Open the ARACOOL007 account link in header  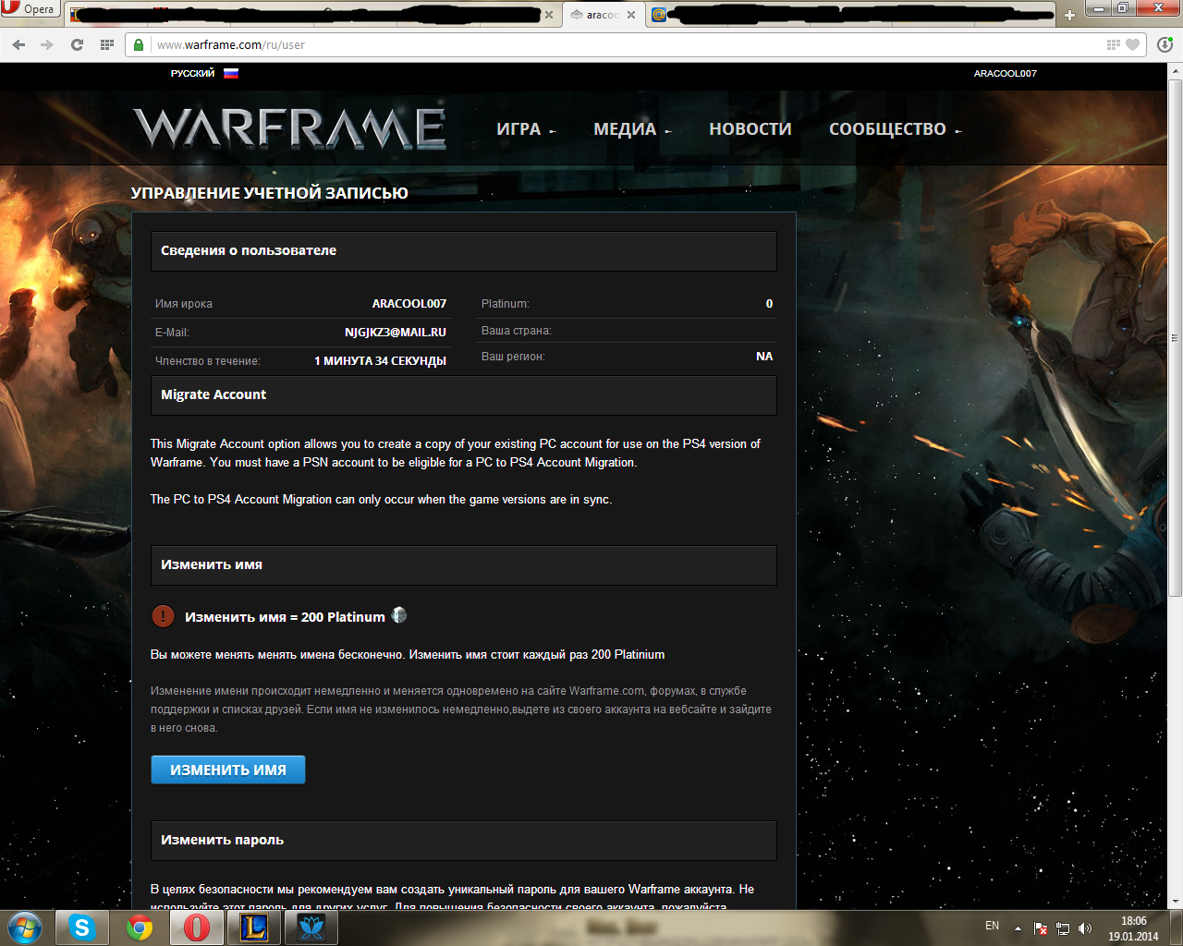point(1005,73)
